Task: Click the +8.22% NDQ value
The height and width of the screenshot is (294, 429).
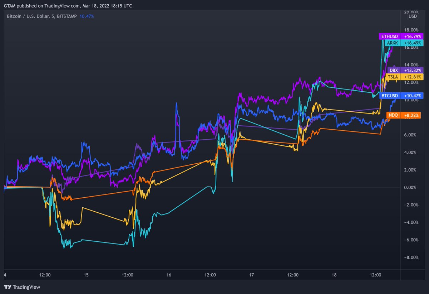Action: pos(411,115)
